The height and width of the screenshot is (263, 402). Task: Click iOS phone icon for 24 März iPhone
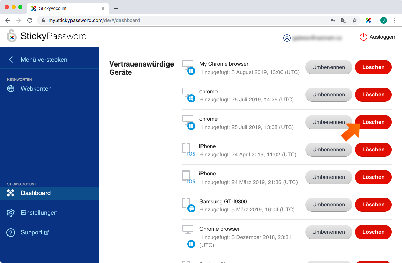[x=189, y=177]
